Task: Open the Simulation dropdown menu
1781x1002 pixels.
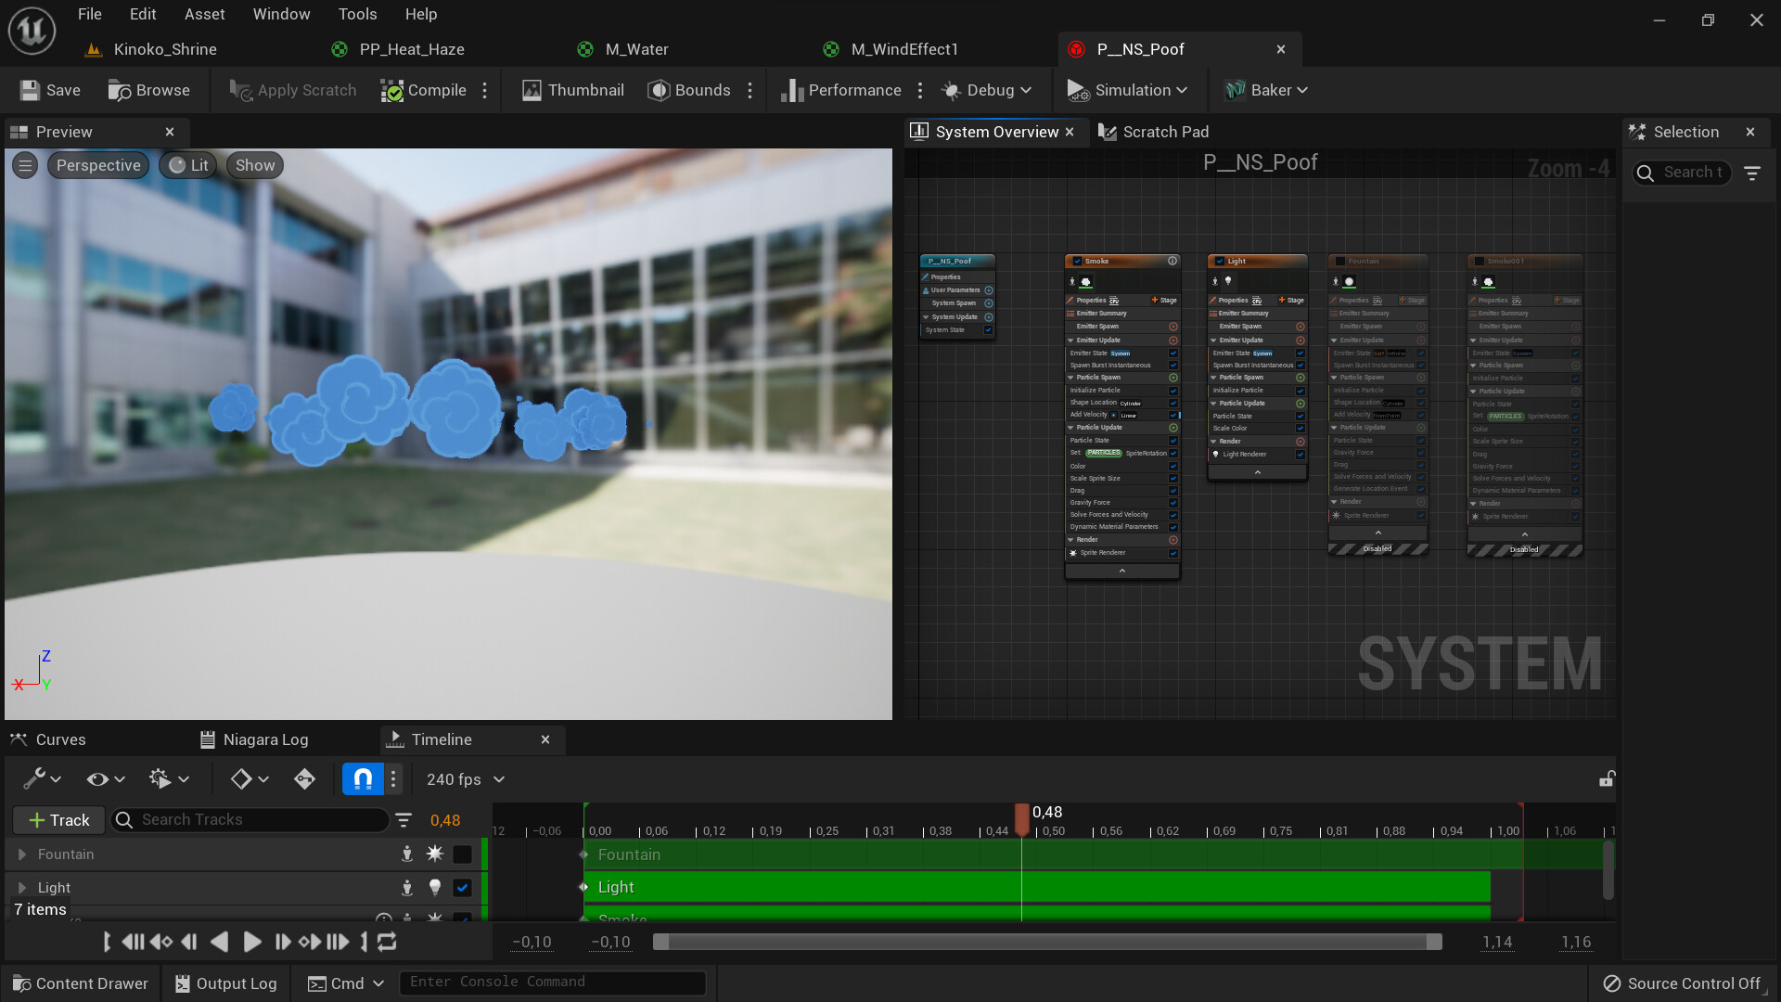Action: pyautogui.click(x=1128, y=90)
